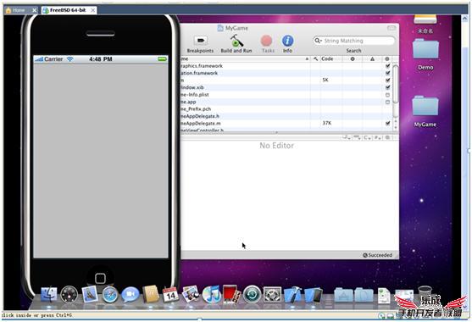
Task: Open Preview photos icon in the Dock
Action: (191, 294)
